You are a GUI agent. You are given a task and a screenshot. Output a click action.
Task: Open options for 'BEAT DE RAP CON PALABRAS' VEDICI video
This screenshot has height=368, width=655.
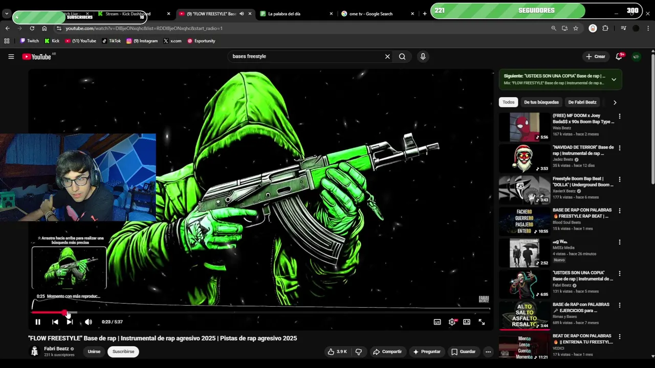tap(620, 337)
